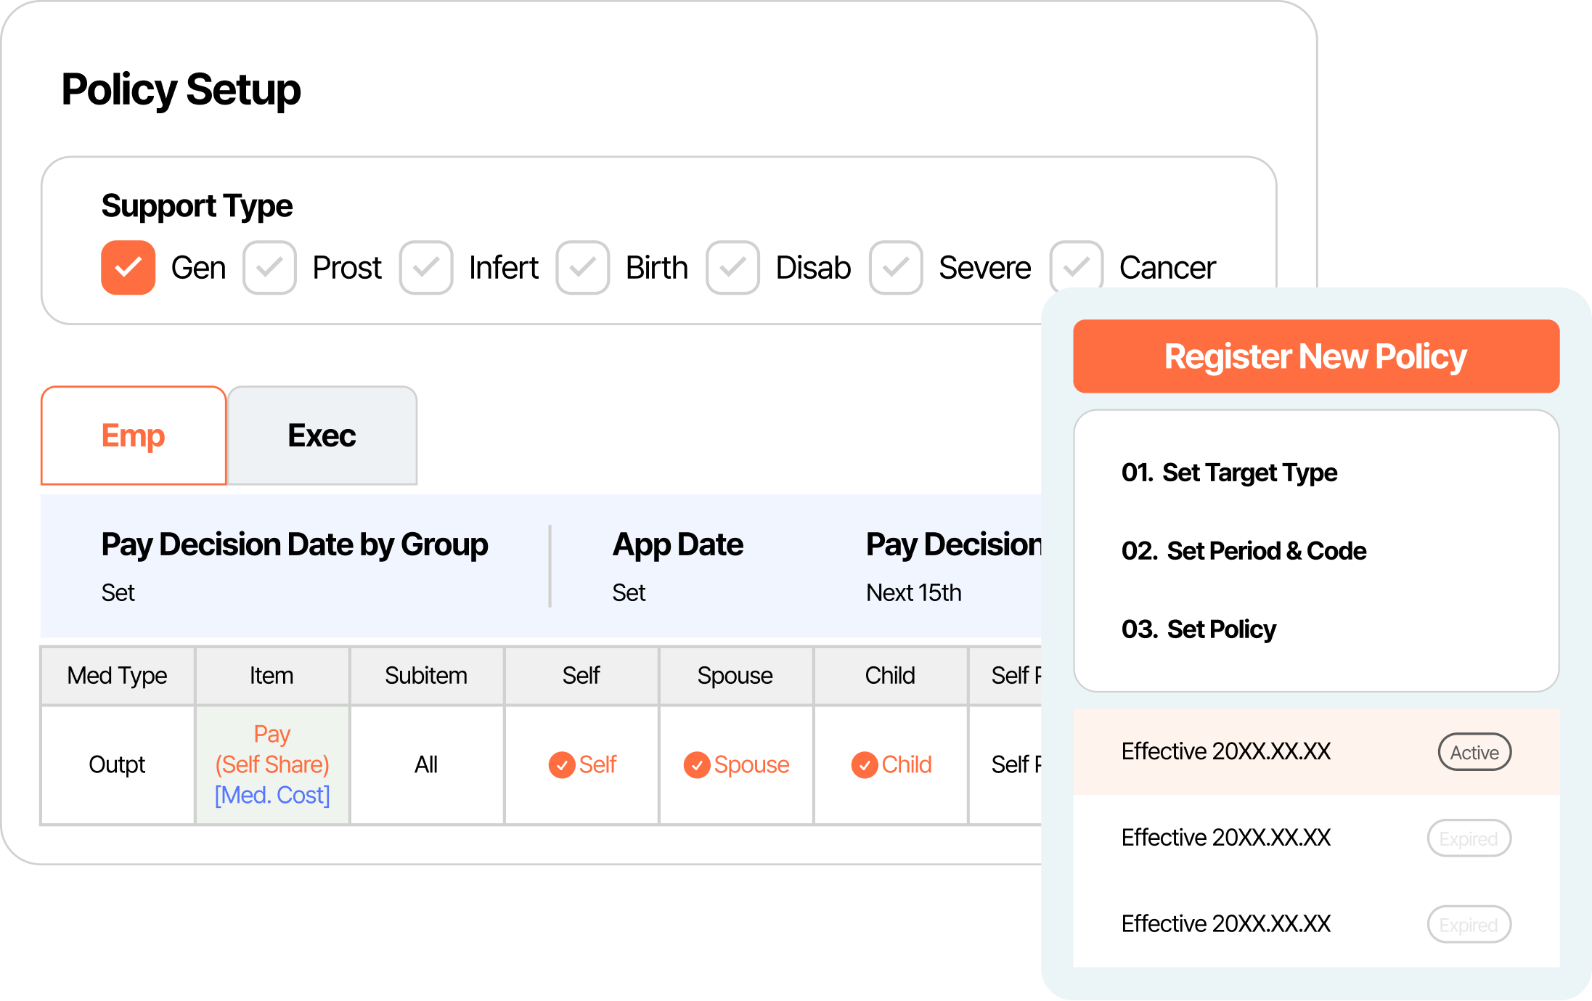Open the Pay (Self Share) Med. Cost item cell
The width and height of the screenshot is (1592, 1001).
tap(272, 764)
